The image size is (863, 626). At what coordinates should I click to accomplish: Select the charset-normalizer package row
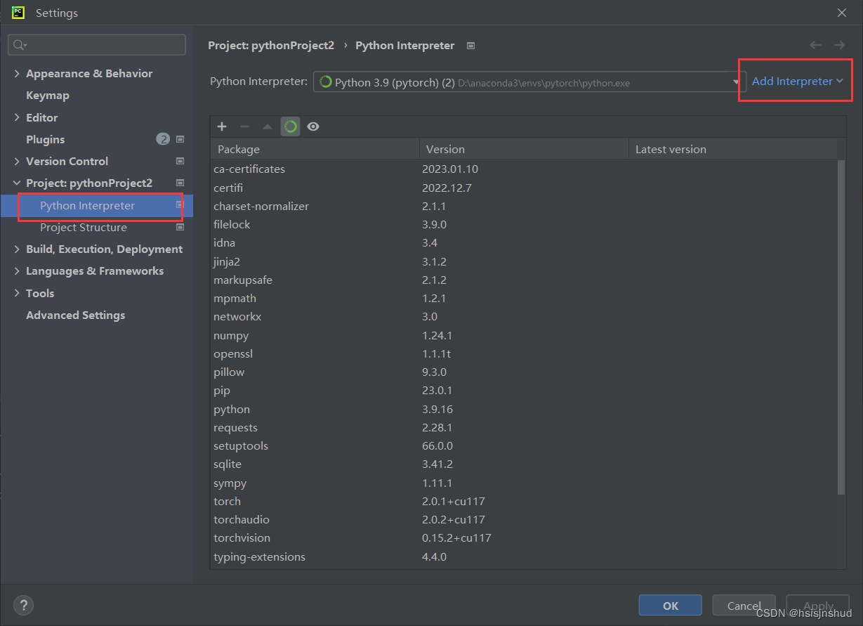point(524,206)
